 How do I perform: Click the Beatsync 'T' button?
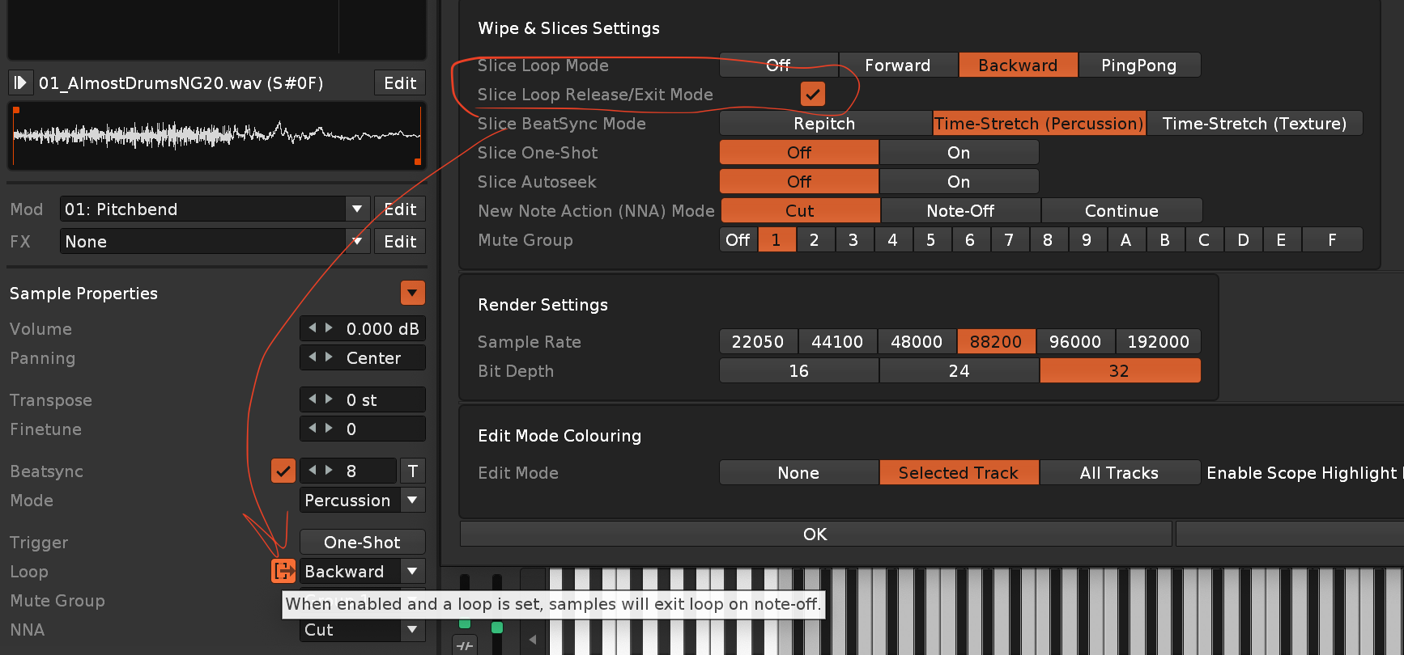coord(412,471)
